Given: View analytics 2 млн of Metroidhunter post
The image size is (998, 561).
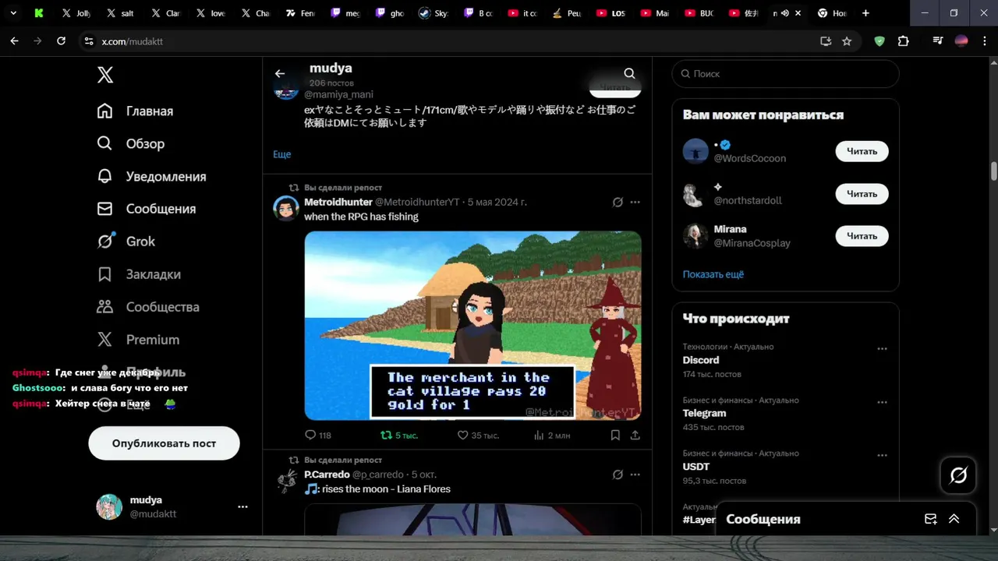Looking at the screenshot, I should 551,436.
